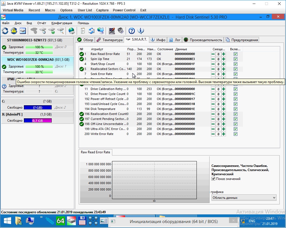Toggle enable checkbox for Drive Power Cycle Count
This screenshot has height=228, width=286.
[235, 94]
